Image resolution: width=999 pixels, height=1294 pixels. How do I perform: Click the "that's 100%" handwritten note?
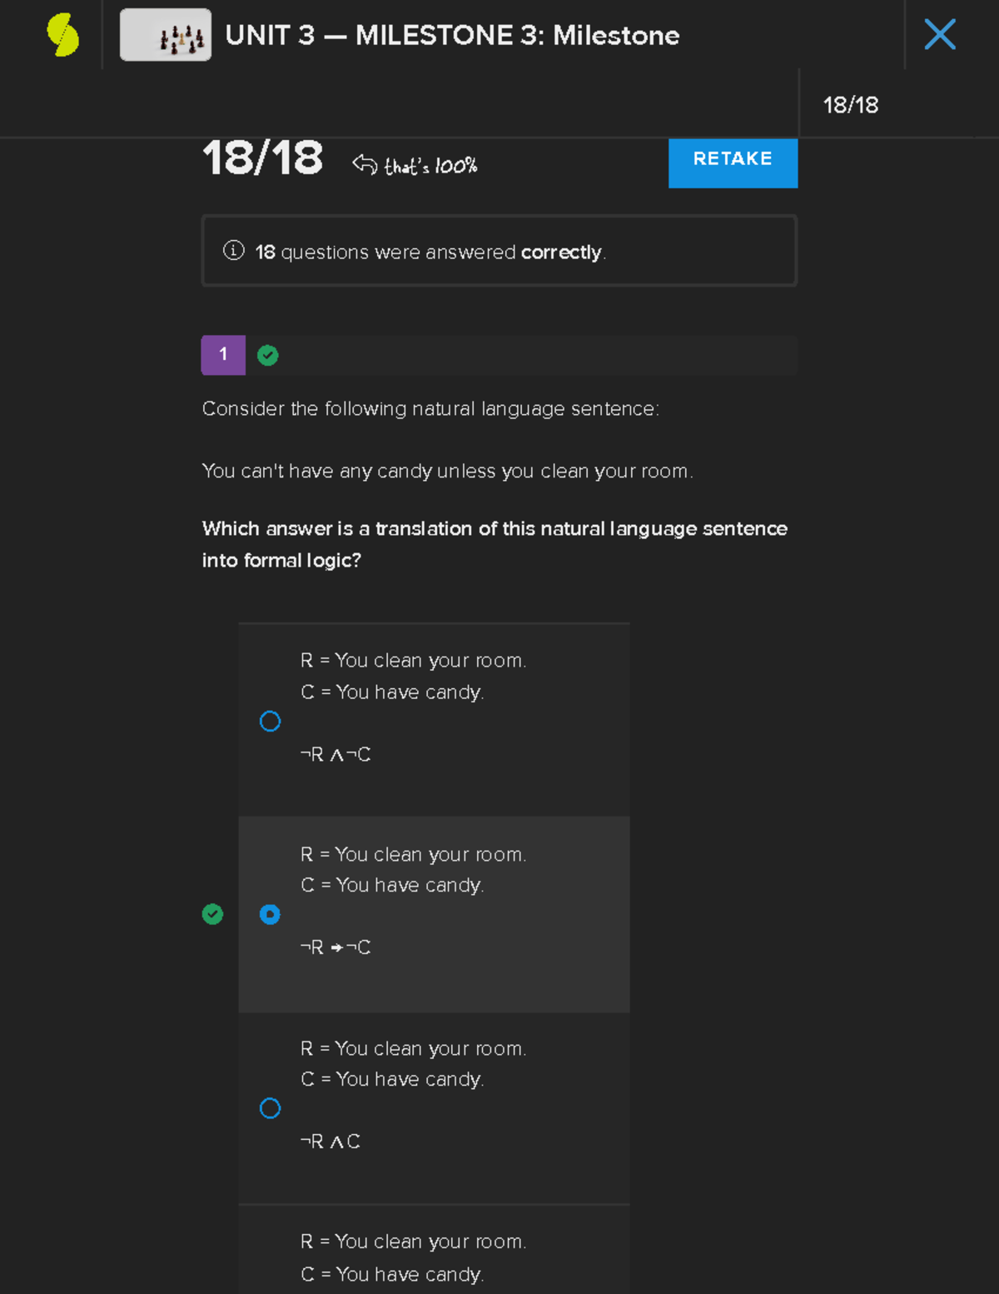coord(430,166)
